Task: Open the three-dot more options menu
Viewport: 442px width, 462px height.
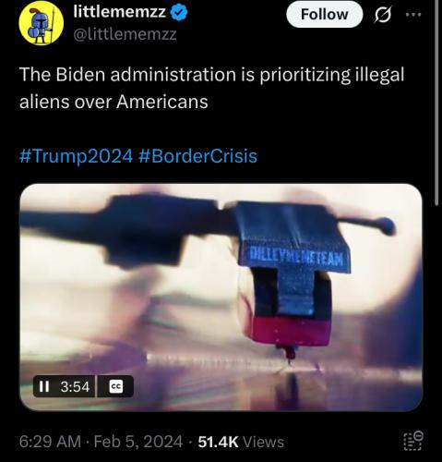Action: [413, 15]
